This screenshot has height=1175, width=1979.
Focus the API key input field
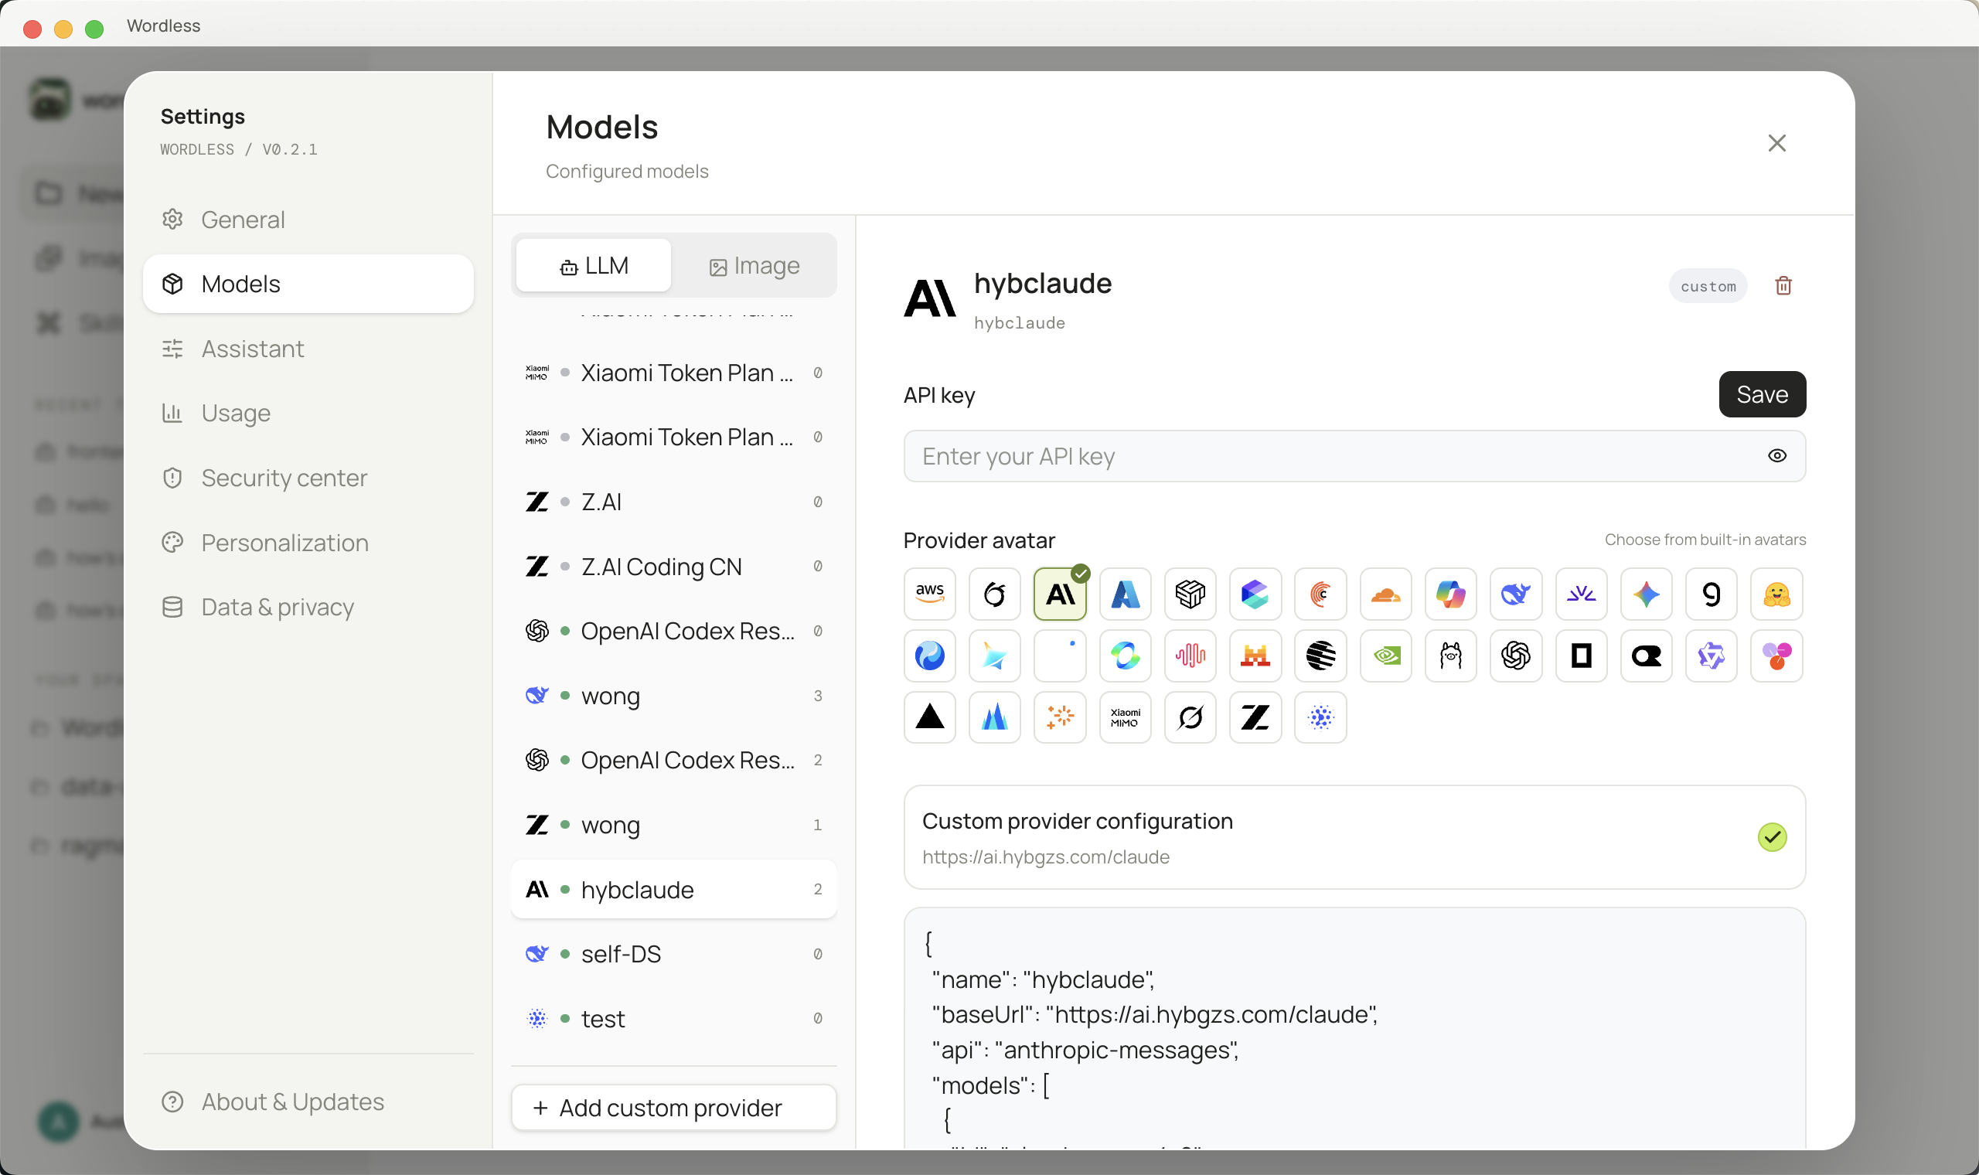click(x=1354, y=456)
